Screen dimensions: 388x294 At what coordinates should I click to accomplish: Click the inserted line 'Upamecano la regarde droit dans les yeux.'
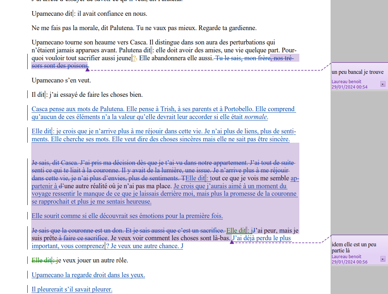(88, 275)
